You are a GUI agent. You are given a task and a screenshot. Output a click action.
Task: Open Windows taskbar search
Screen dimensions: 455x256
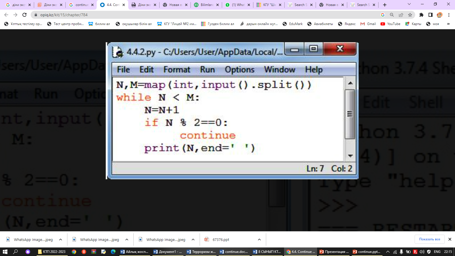tap(16, 252)
